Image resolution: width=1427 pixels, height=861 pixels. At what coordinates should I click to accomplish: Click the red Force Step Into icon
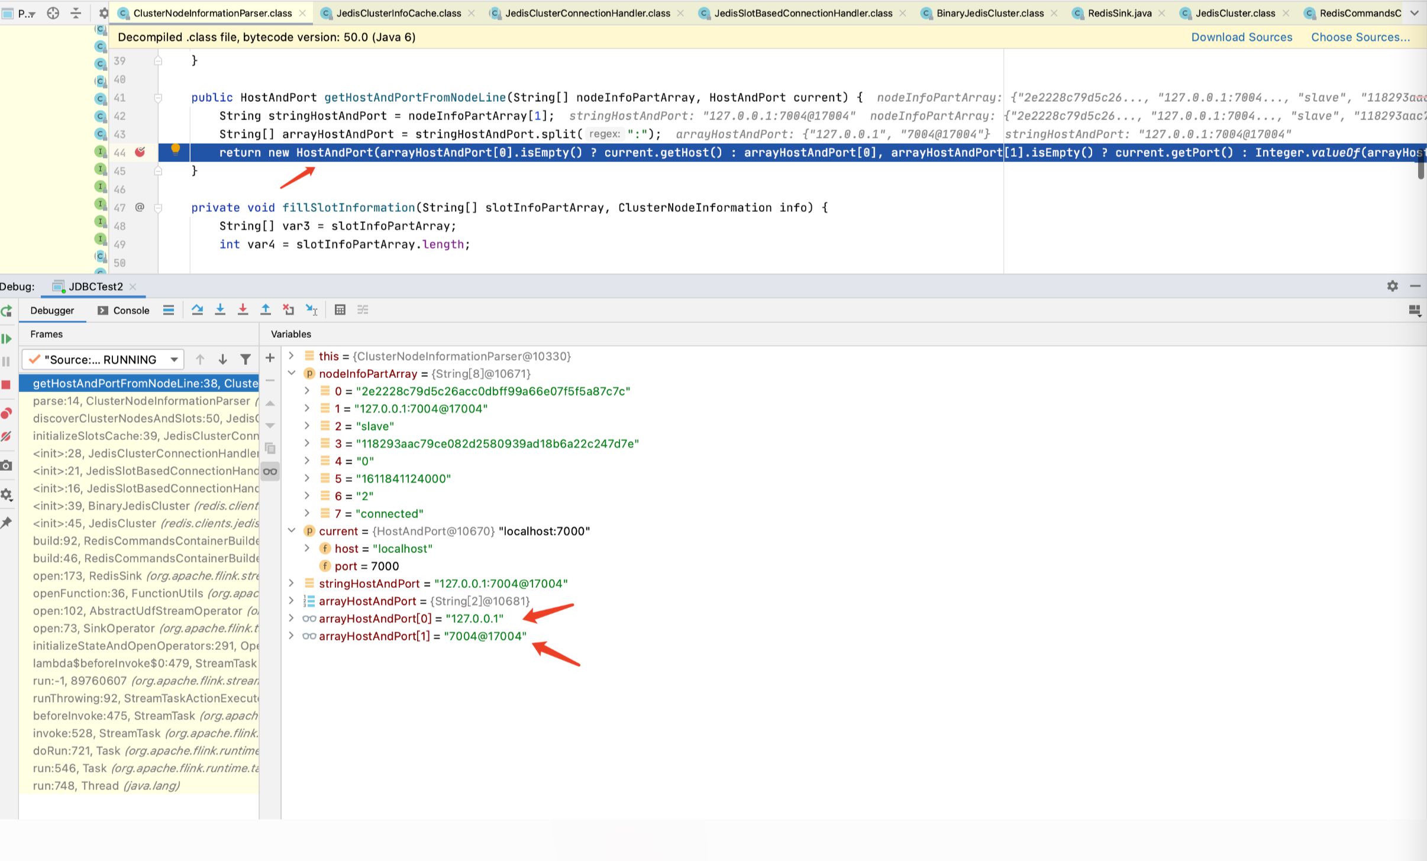pyautogui.click(x=243, y=310)
